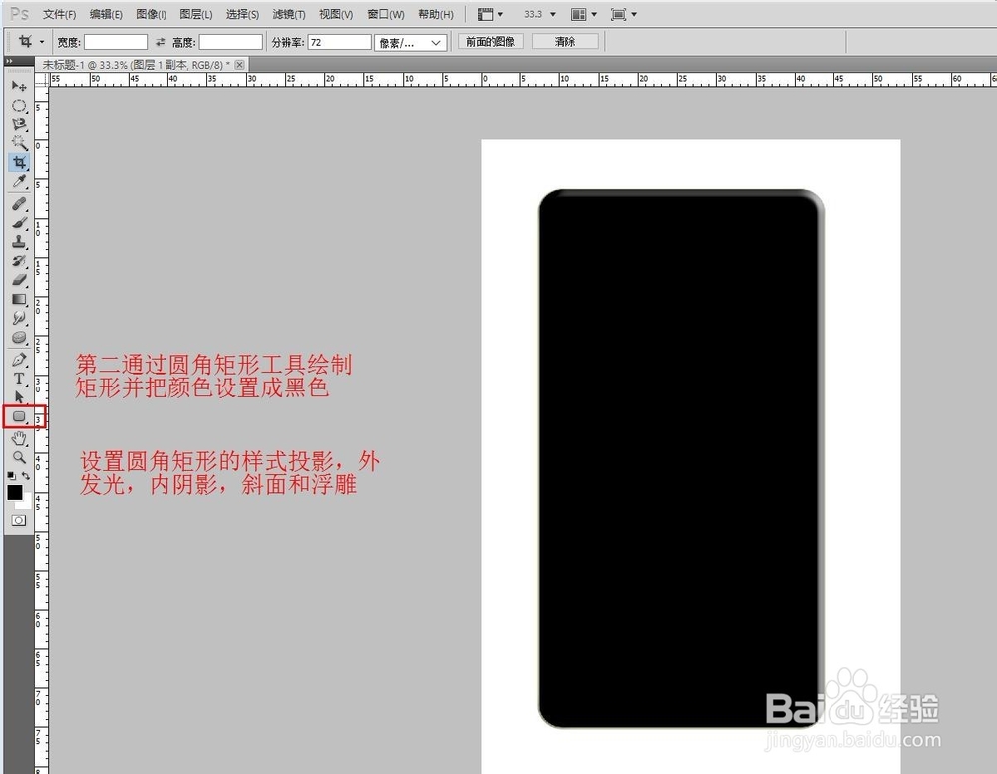The width and height of the screenshot is (997, 774).
Task: Select the Eyedropper tool
Action: tap(19, 182)
